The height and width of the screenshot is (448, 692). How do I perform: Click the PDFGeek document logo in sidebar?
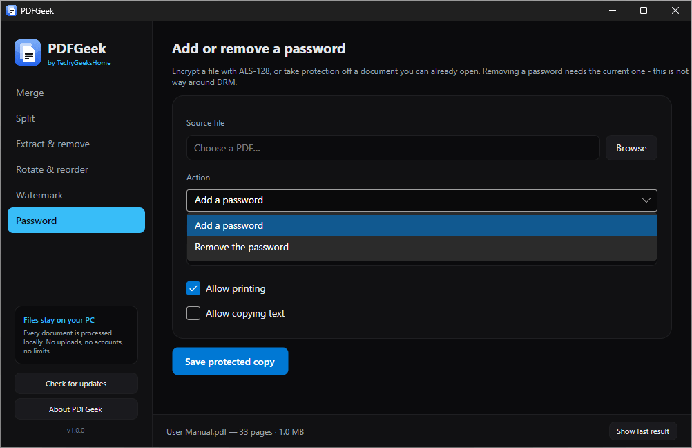(28, 52)
